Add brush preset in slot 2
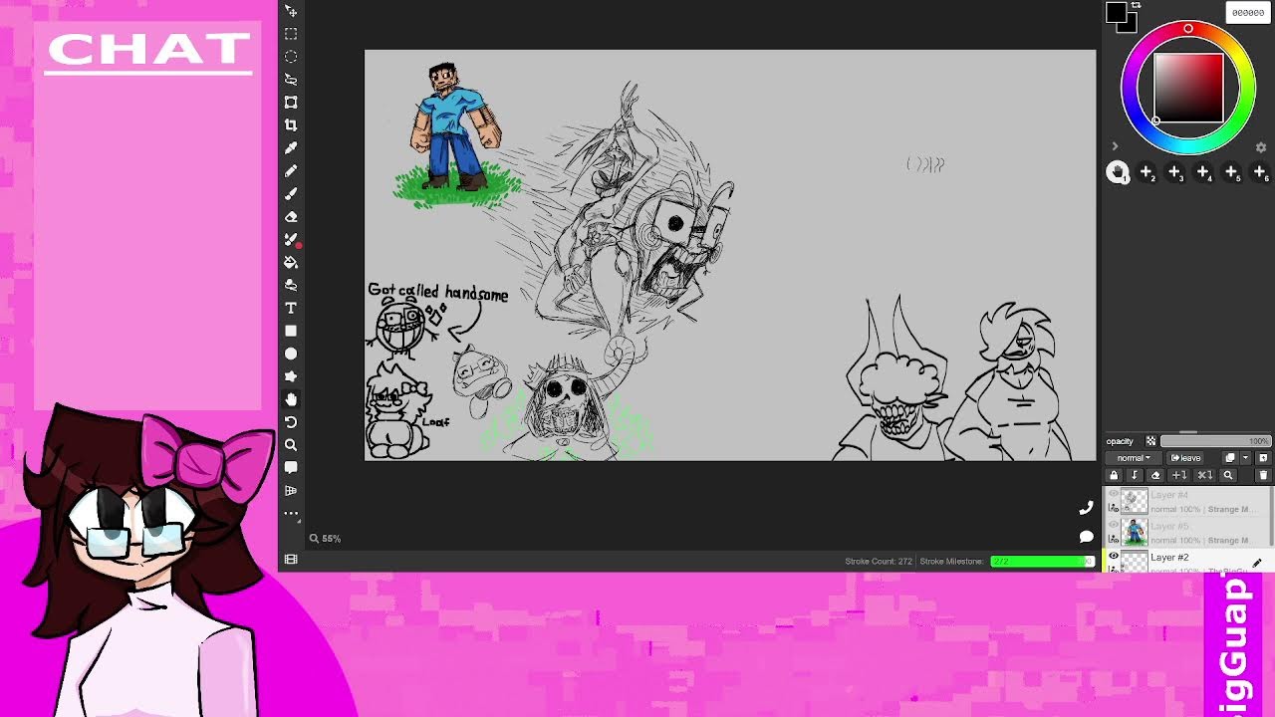 pos(1147,172)
